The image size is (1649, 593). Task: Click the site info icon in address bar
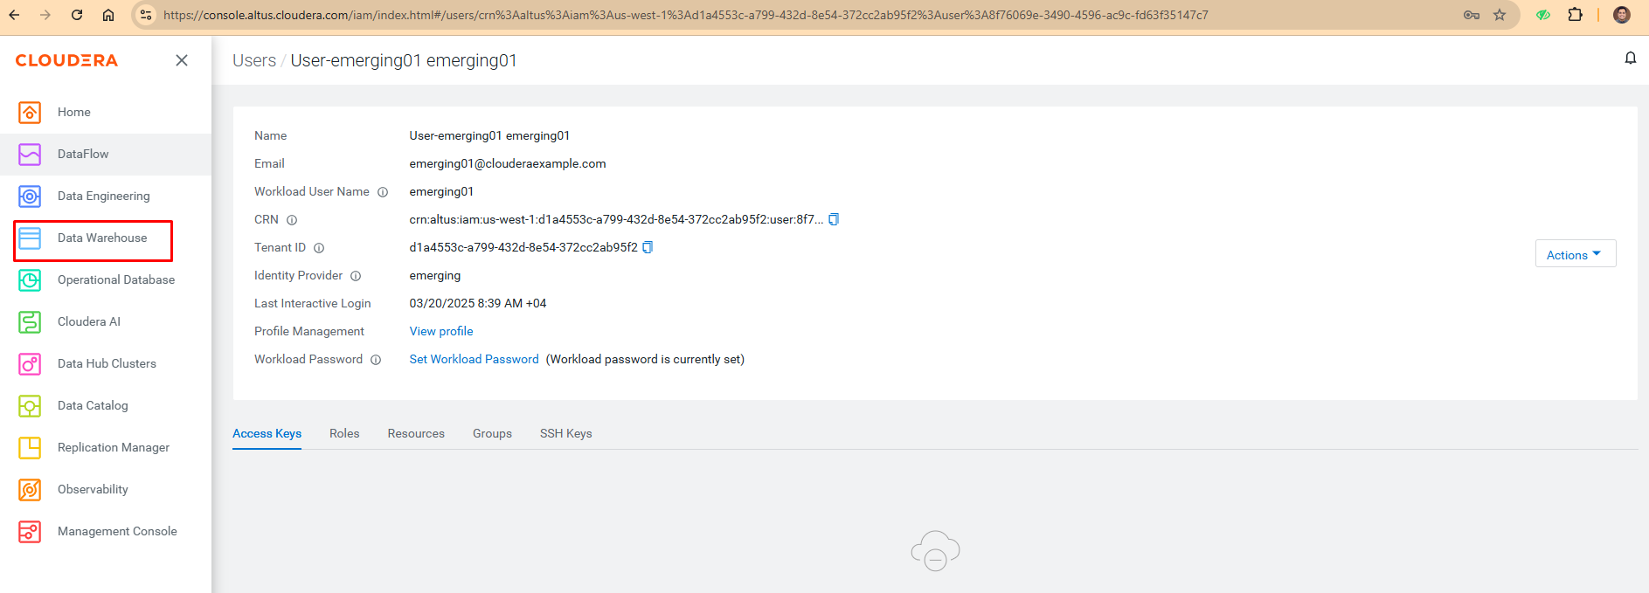pos(146,15)
